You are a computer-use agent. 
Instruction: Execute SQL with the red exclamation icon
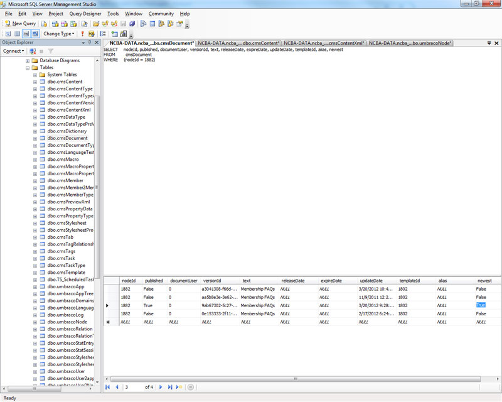[82, 34]
